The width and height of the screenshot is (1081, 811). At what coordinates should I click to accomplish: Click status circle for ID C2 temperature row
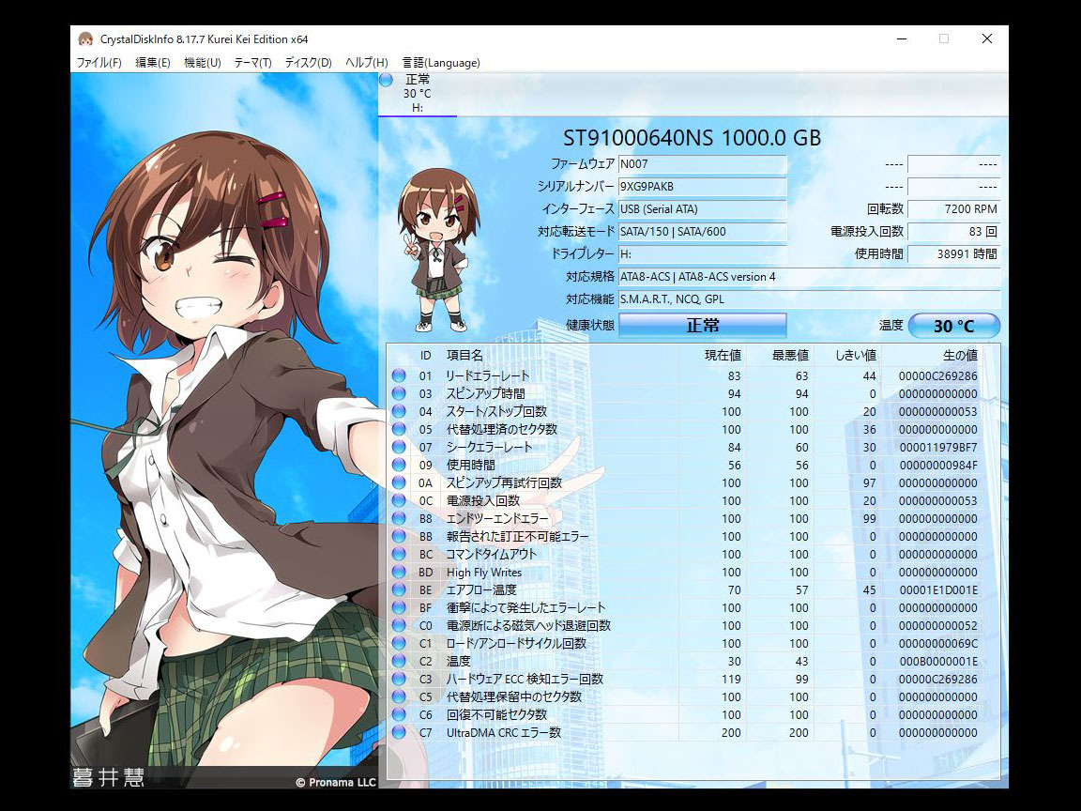pos(399,662)
